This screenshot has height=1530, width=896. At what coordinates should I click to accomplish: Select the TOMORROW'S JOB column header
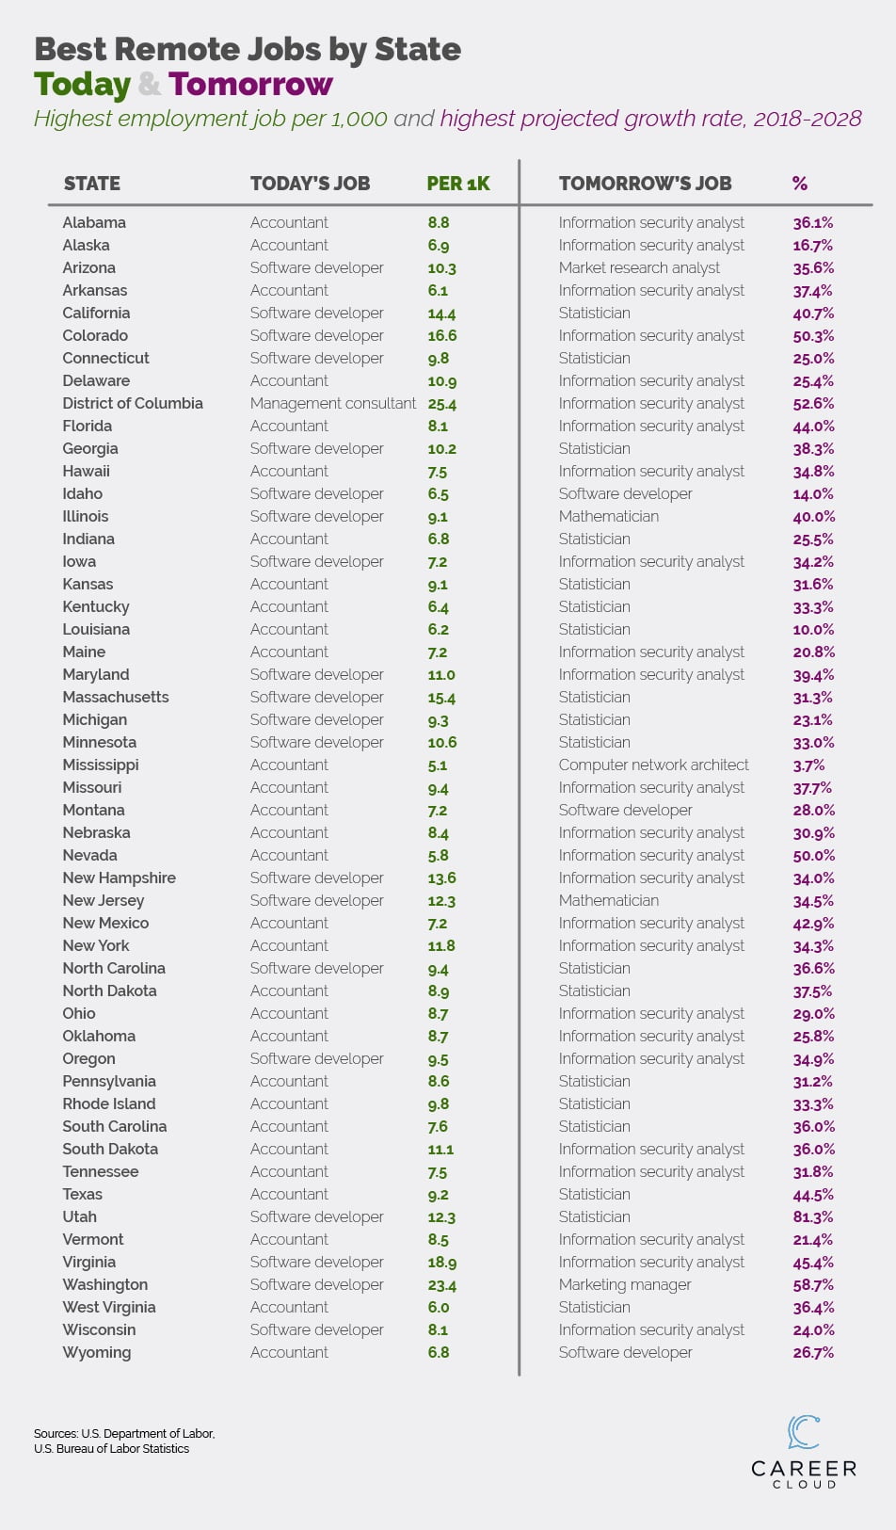click(x=645, y=184)
